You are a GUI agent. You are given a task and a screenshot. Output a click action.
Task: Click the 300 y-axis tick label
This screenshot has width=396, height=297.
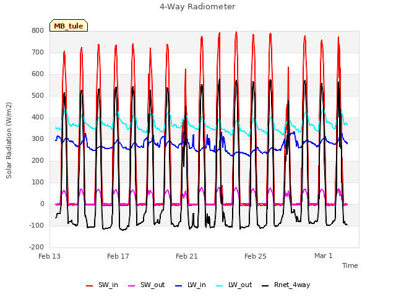38,139
